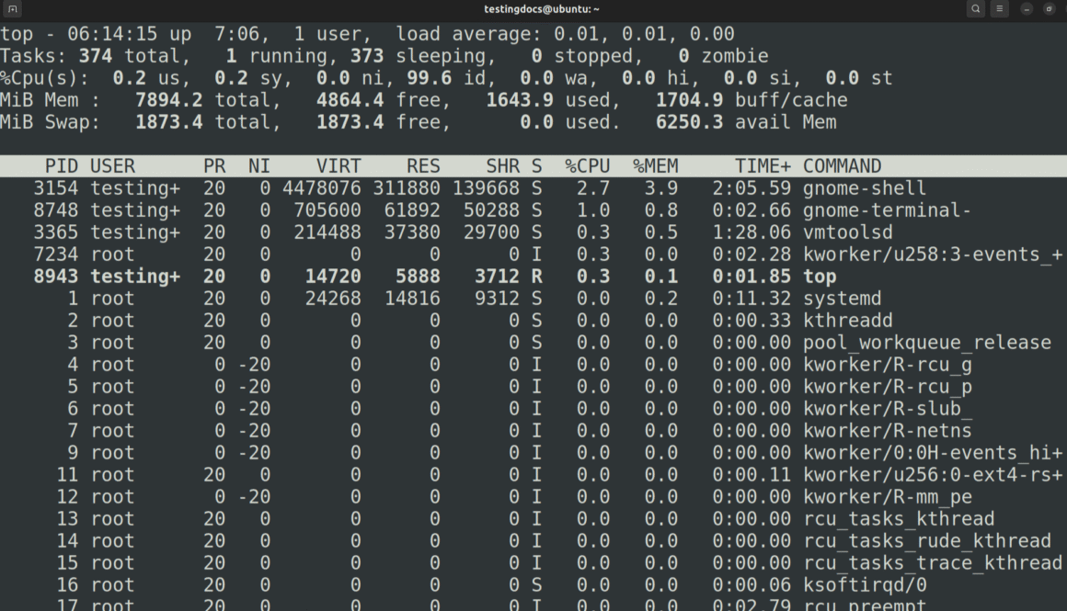Click the vmtoolsd process entry

[847, 232]
